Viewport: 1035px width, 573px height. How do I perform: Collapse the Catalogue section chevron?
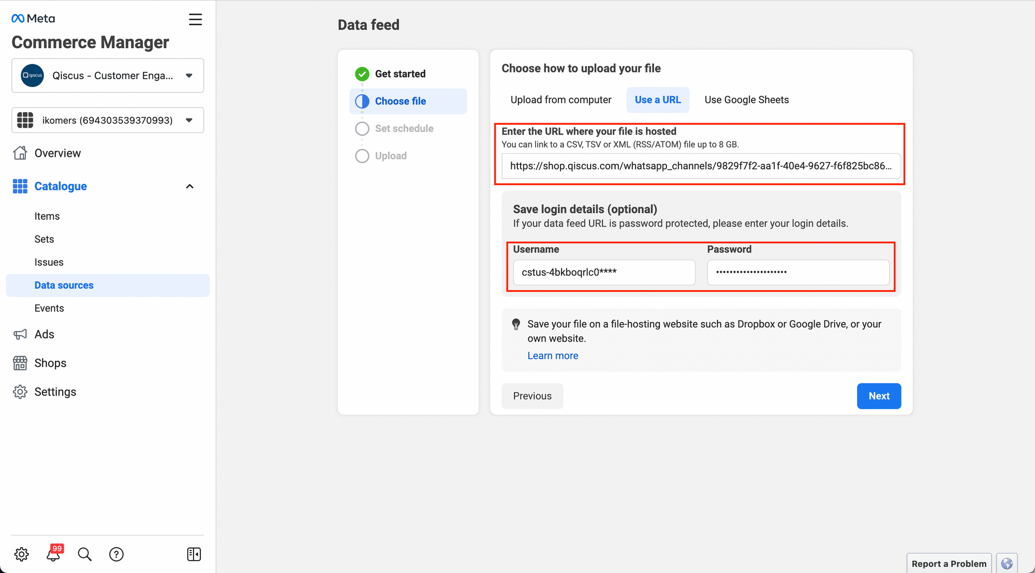pyautogui.click(x=189, y=186)
